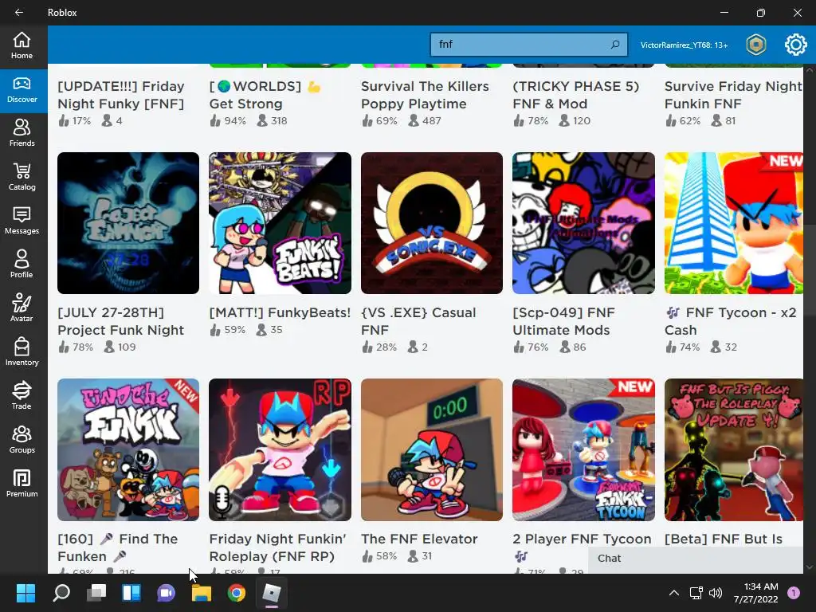
Task: Open the Windows Start menu
Action: (25, 593)
